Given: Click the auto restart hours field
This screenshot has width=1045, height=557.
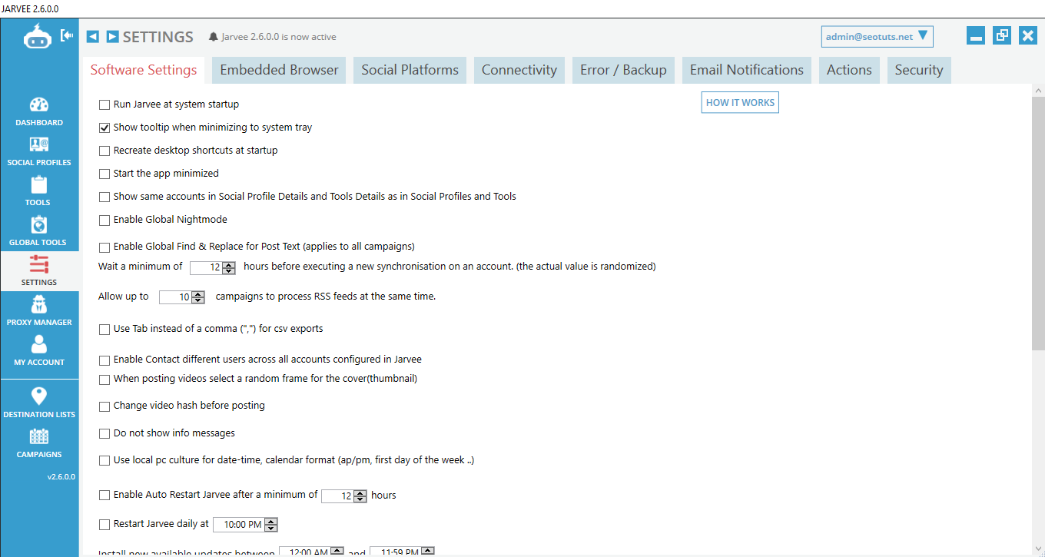Looking at the screenshot, I should click(x=337, y=496).
